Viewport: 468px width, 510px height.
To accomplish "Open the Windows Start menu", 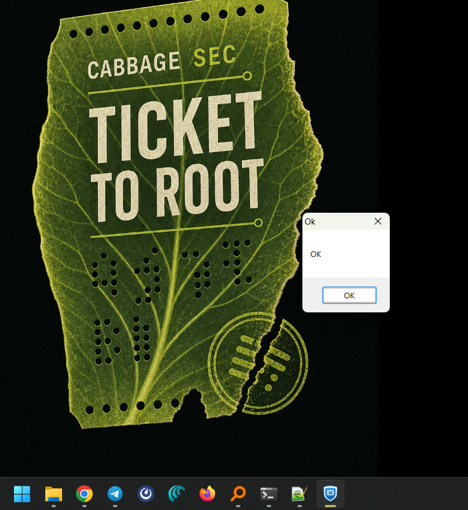I will pos(22,494).
